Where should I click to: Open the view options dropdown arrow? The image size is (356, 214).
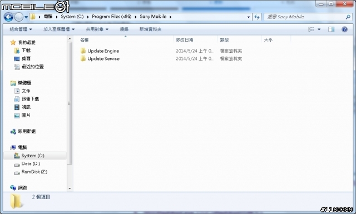tap(319, 29)
